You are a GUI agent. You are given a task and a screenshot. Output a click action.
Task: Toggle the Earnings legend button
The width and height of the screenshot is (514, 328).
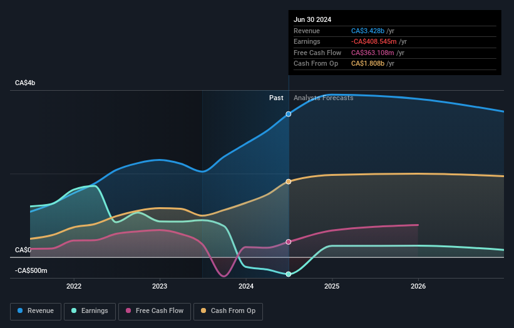point(90,311)
